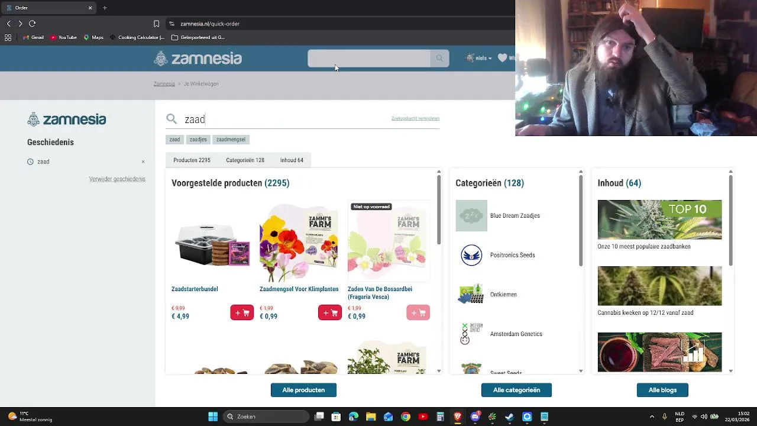Click the Positronics Seeds logo icon
The height and width of the screenshot is (426, 757).
[x=471, y=255]
